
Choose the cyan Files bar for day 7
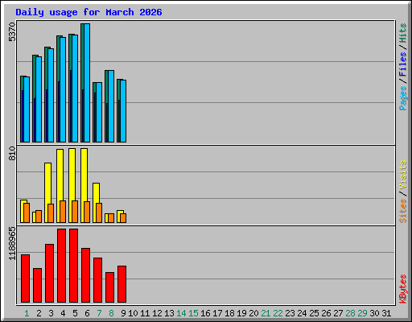tap(99, 112)
